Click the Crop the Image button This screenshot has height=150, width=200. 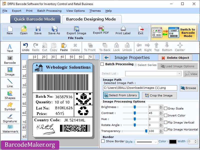tap(159, 95)
